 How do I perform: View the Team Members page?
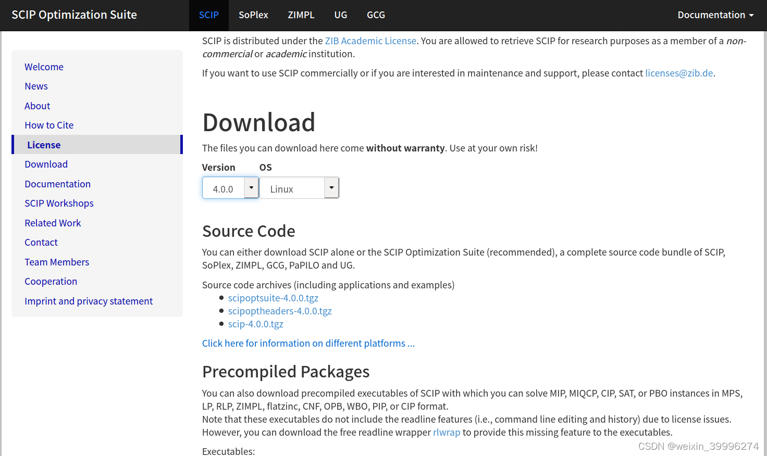[x=57, y=262]
